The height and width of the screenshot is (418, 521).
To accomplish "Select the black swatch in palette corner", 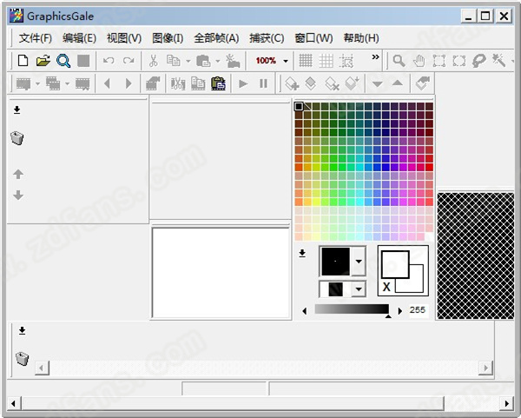I will click(x=299, y=106).
